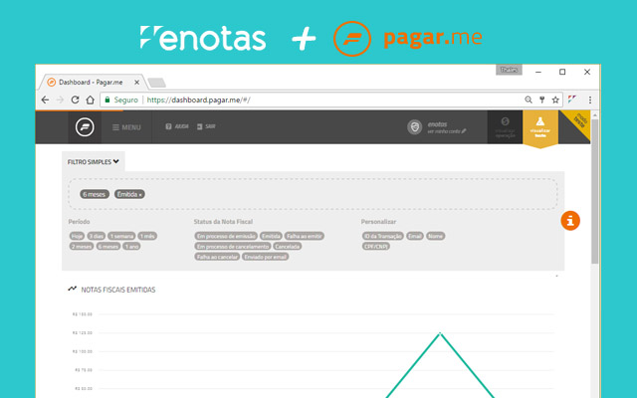Click the orange info circle icon
The height and width of the screenshot is (398, 637).
570,221
